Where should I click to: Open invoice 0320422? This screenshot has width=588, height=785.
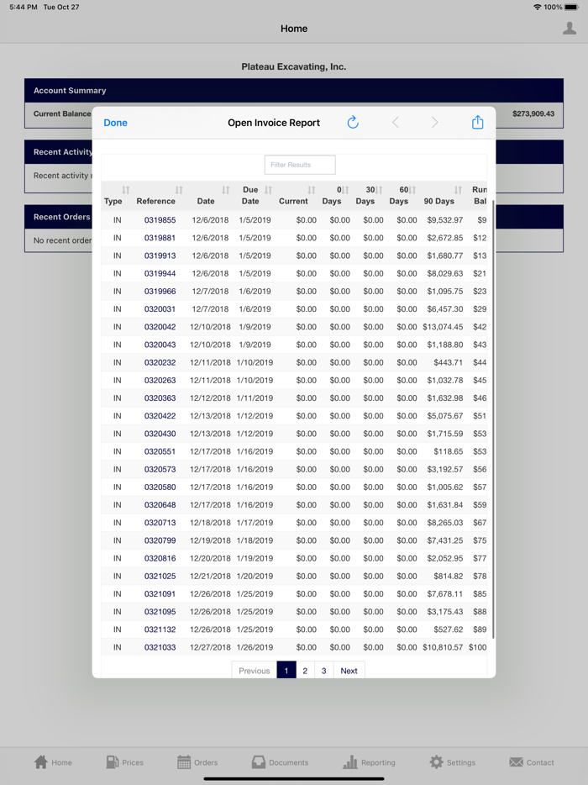pos(160,415)
